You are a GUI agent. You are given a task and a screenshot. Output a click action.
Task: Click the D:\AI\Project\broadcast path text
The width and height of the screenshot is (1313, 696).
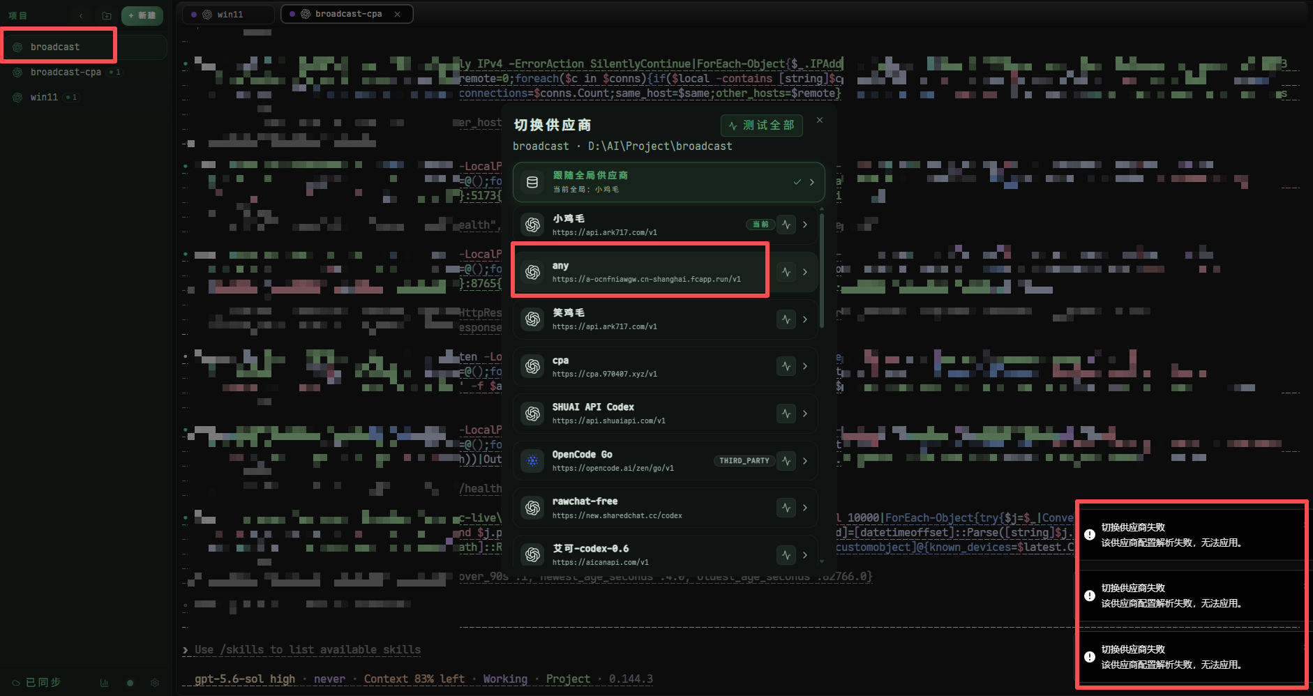pyautogui.click(x=660, y=146)
